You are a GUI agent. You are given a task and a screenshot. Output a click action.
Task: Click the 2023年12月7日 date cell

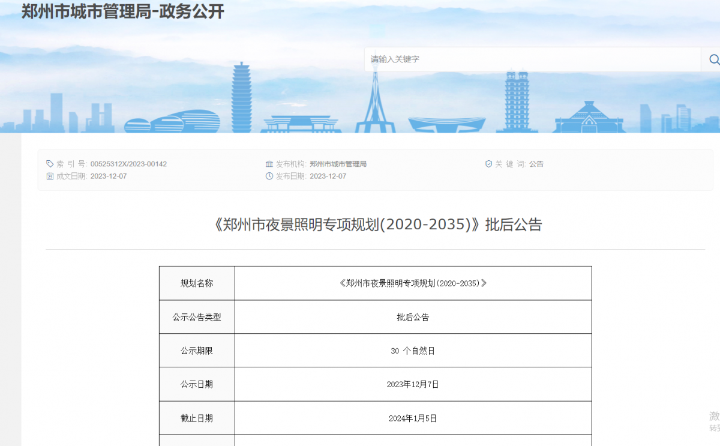(413, 384)
